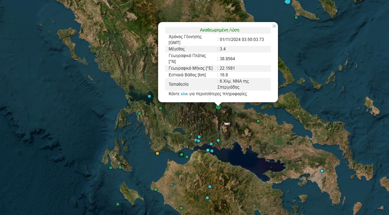The height and width of the screenshot is (215, 389).
Task: Click the focal depth value 16.8
Action: (224, 75)
